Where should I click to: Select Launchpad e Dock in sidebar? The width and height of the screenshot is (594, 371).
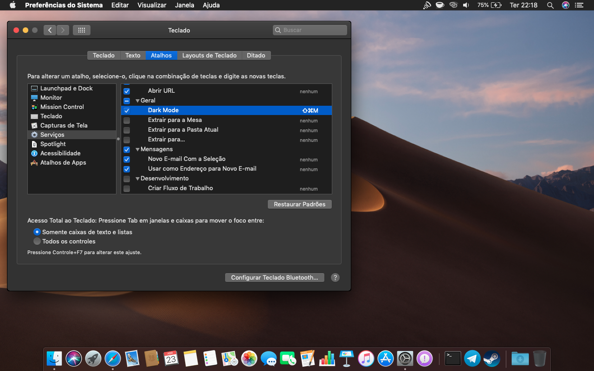pyautogui.click(x=72, y=88)
